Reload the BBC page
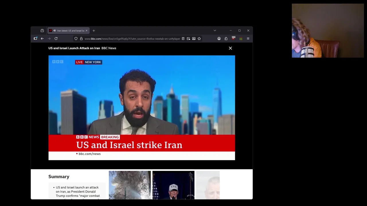 coord(56,39)
